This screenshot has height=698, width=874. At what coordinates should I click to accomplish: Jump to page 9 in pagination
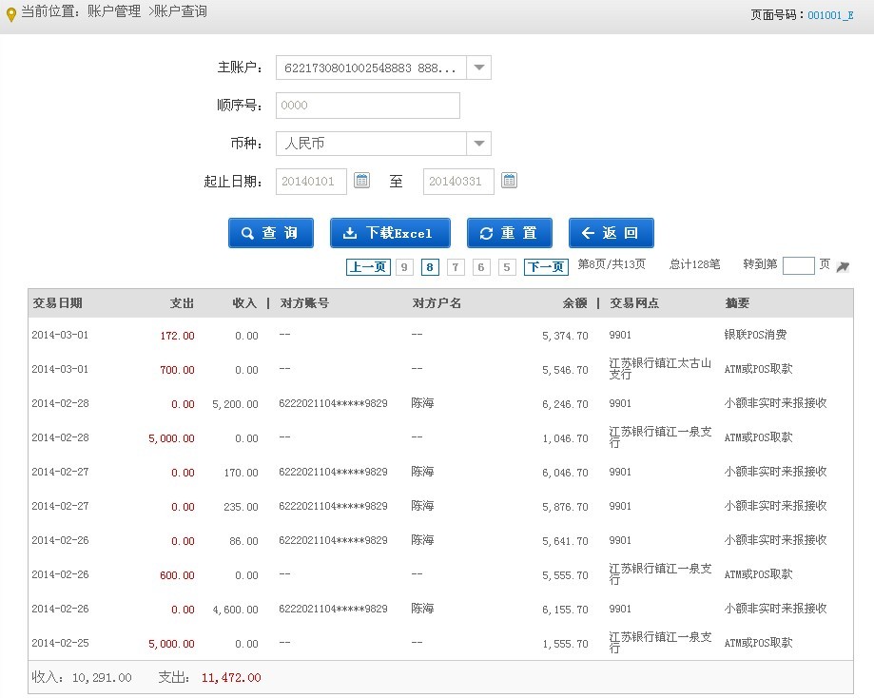click(405, 267)
